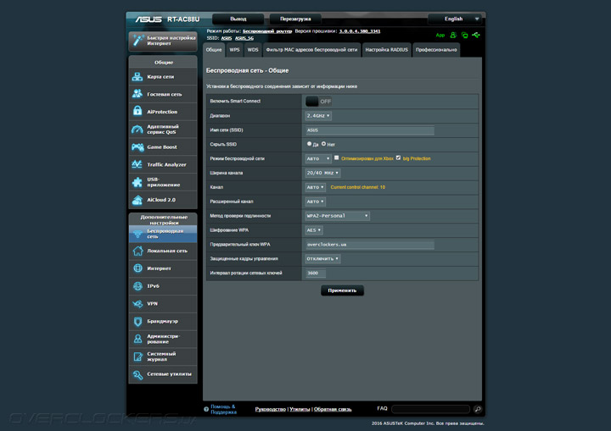The width and height of the screenshot is (611, 431).
Task: Switch to the Настройка RADIUS tab
Action: tap(386, 50)
